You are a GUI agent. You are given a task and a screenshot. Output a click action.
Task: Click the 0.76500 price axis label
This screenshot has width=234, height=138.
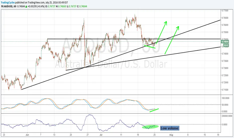pos(225,18)
